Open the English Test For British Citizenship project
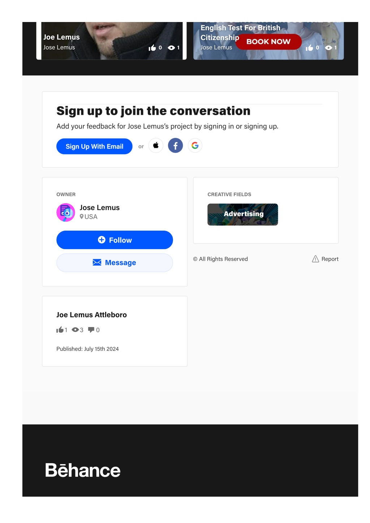 tap(268, 40)
